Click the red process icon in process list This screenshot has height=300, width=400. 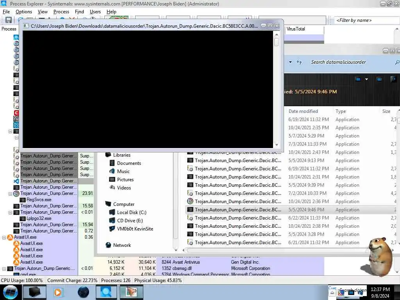click(x=16, y=112)
